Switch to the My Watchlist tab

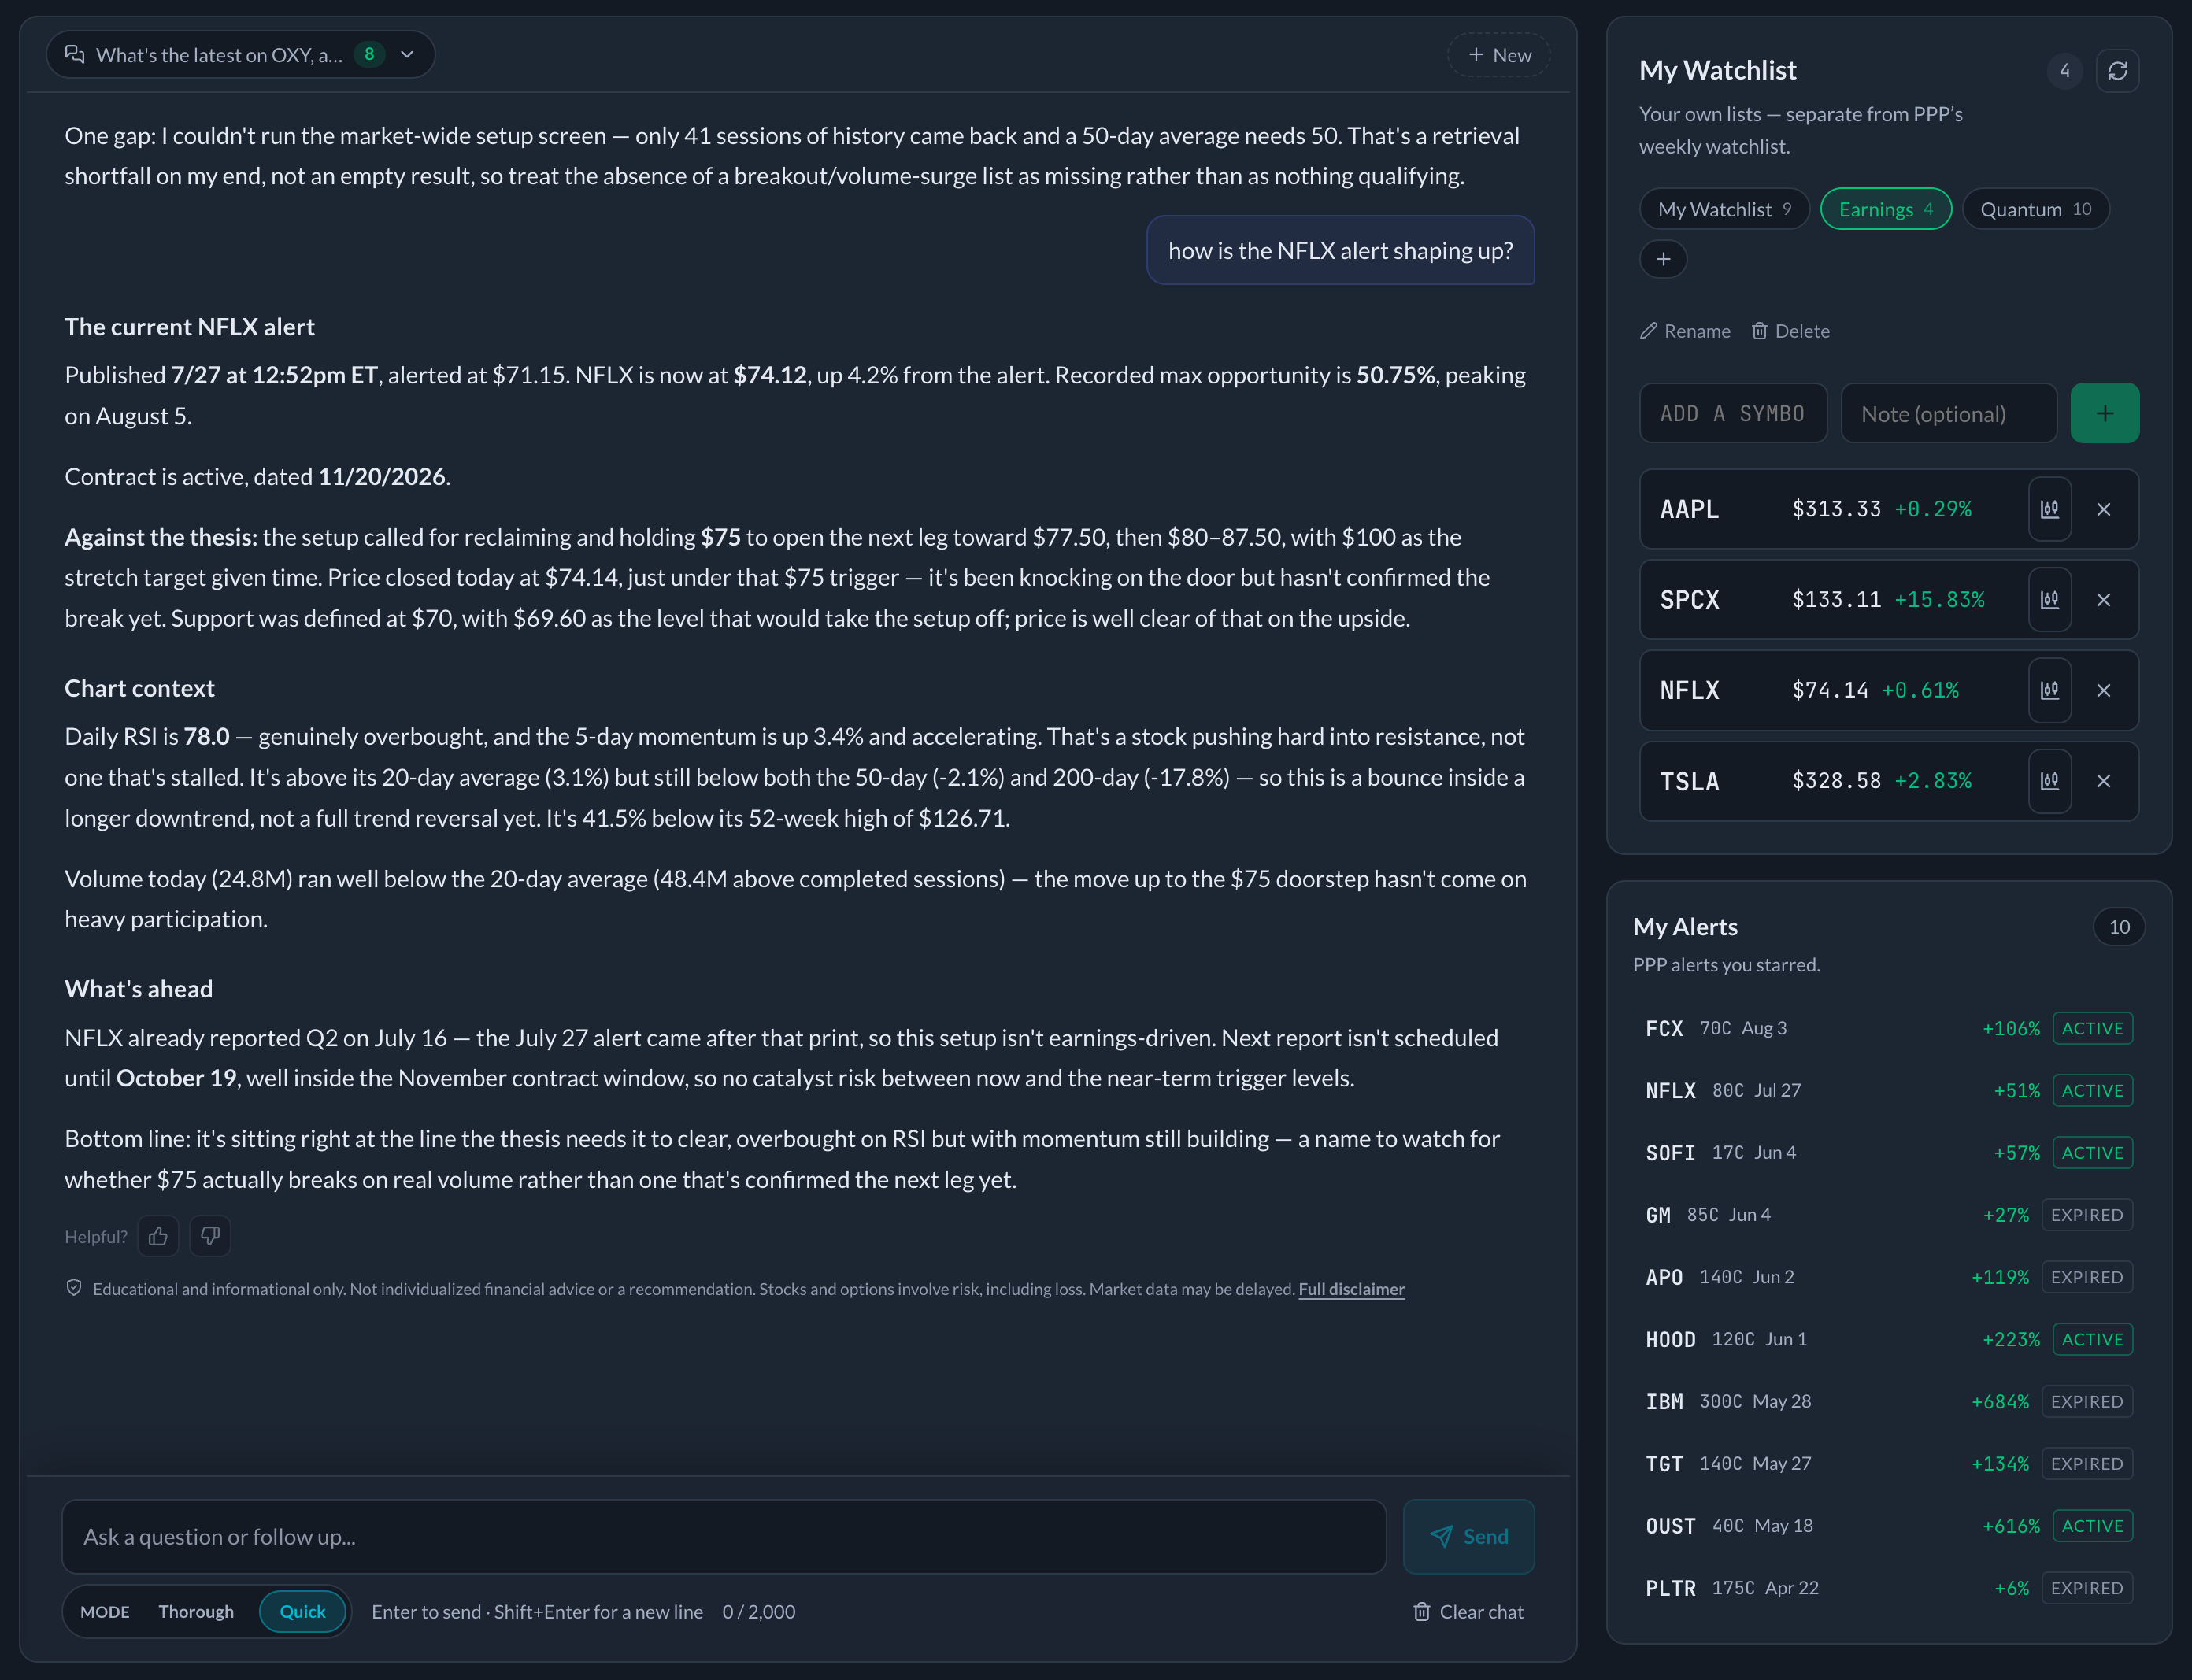pyautogui.click(x=1724, y=209)
